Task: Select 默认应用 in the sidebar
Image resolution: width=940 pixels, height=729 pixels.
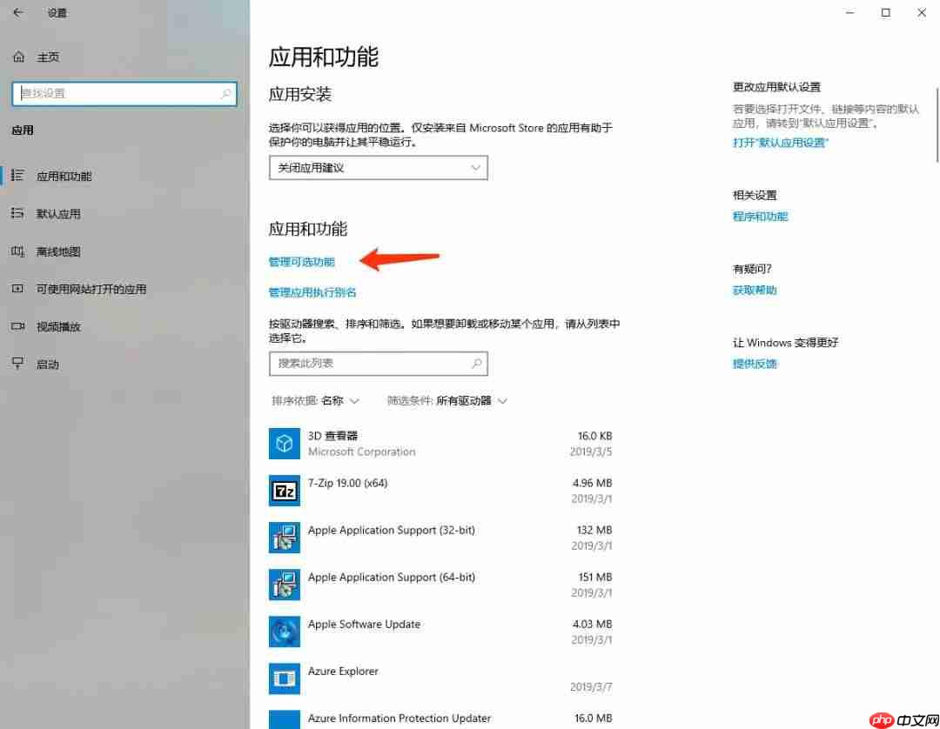Action: pyautogui.click(x=58, y=214)
